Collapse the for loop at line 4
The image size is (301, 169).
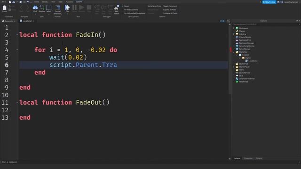pyautogui.click(x=17, y=50)
